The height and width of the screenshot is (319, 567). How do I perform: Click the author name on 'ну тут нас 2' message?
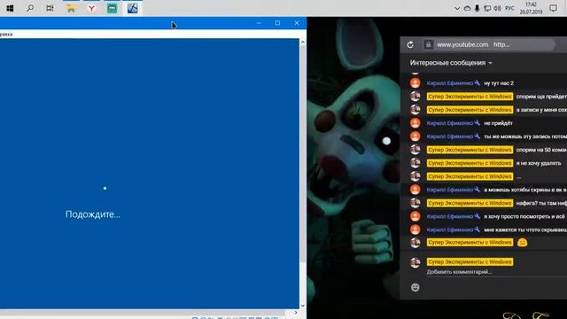coord(450,83)
